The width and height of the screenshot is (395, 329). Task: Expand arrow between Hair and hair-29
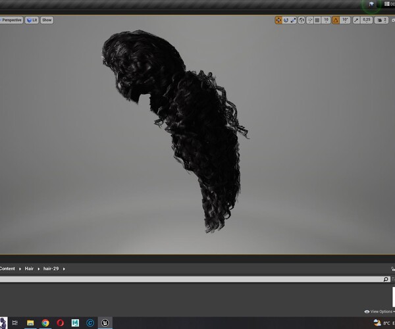coord(39,269)
